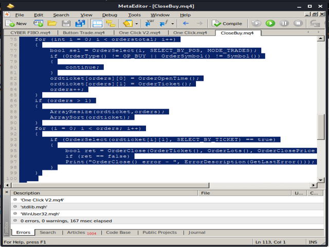Click the var list-names icon
Viewport: 329px width, 247px height.
coord(150,23)
